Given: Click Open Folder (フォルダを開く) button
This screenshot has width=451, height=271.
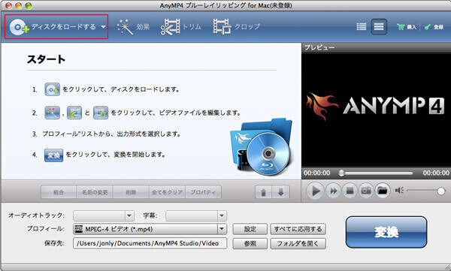Looking at the screenshot, I should pyautogui.click(x=298, y=243).
